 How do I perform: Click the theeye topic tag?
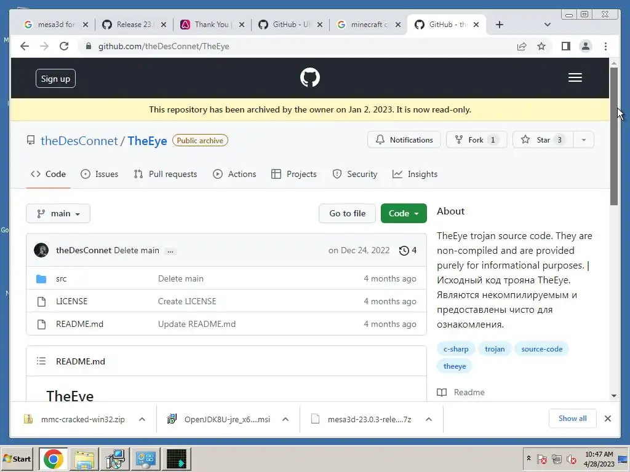tap(455, 366)
